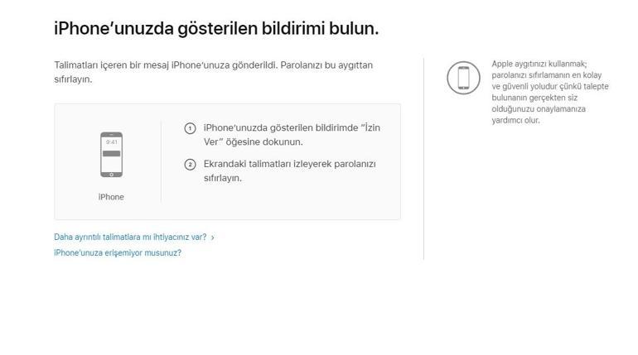Click the 9:41 time on iPhone illustration

pos(111,142)
